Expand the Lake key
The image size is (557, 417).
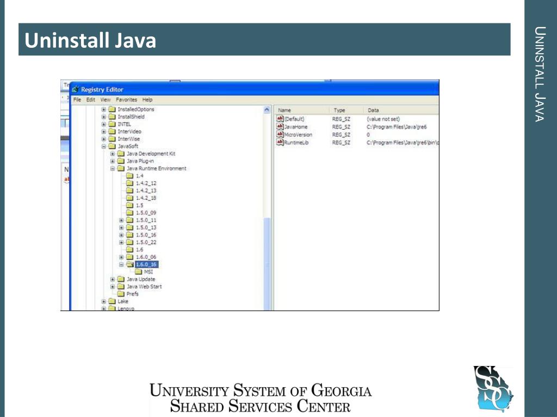pos(104,301)
